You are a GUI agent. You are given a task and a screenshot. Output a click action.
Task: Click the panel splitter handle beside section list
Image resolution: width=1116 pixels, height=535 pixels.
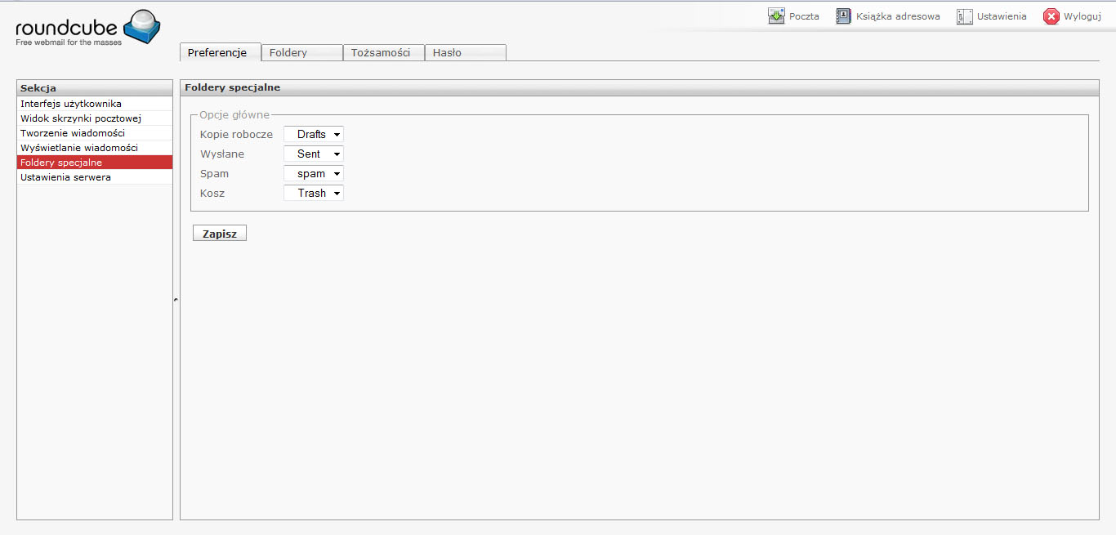click(x=176, y=300)
